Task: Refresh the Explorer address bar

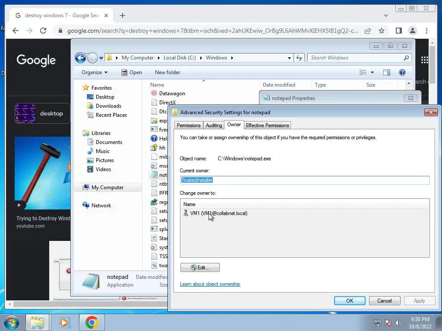Action: [299, 58]
